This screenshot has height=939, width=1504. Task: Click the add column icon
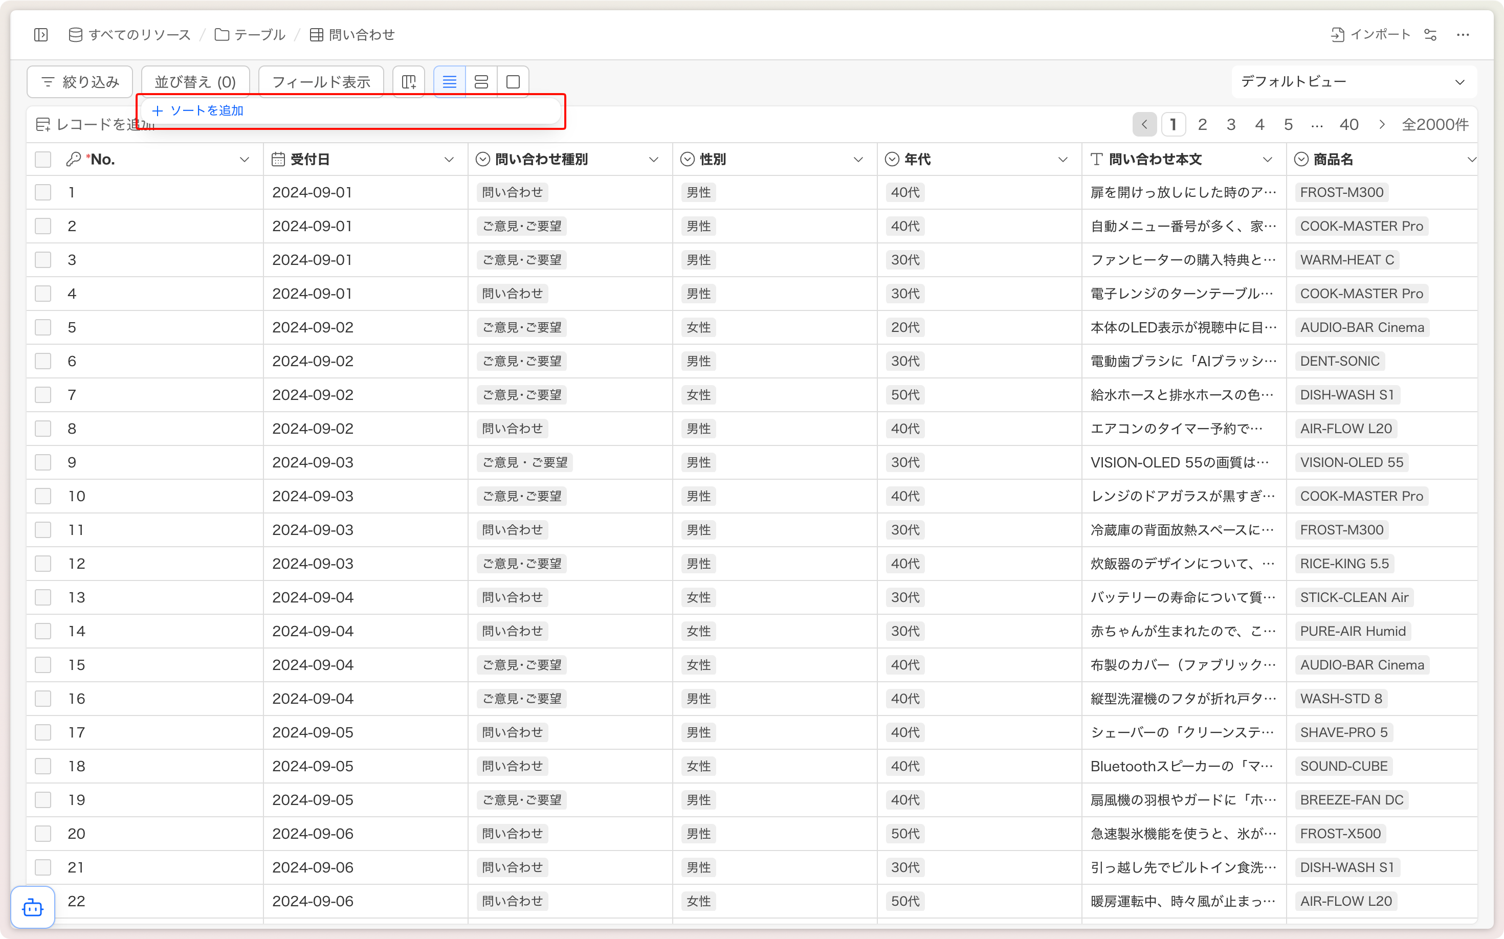pos(409,81)
